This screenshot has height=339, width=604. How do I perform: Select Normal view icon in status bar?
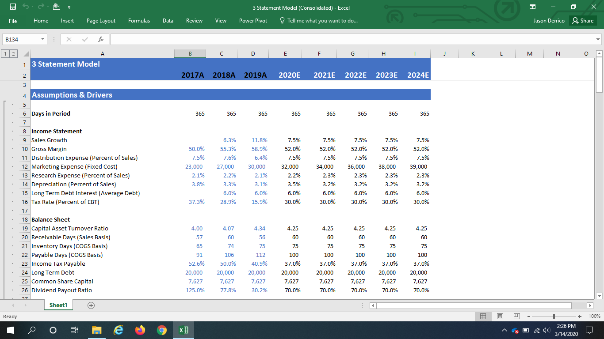point(484,316)
